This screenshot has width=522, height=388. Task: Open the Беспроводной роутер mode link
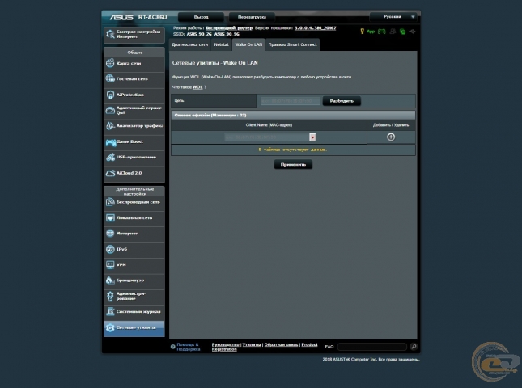pyautogui.click(x=229, y=28)
